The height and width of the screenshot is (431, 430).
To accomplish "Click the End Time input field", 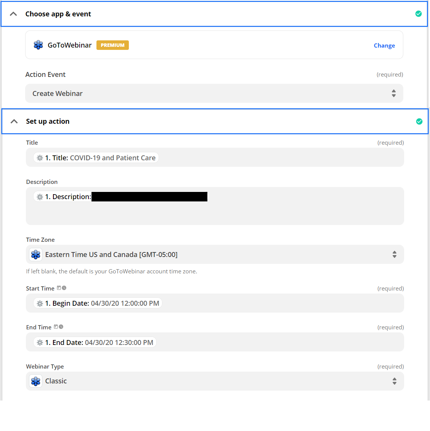I will pos(267,342).
